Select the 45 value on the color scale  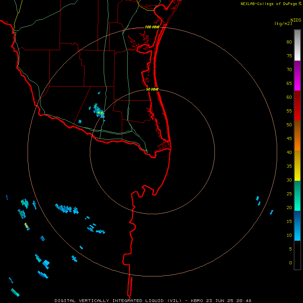pyautogui.click(x=289, y=139)
